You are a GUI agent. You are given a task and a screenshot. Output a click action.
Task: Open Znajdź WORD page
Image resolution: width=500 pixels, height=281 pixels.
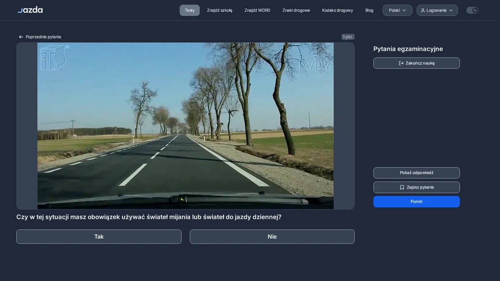click(x=257, y=10)
